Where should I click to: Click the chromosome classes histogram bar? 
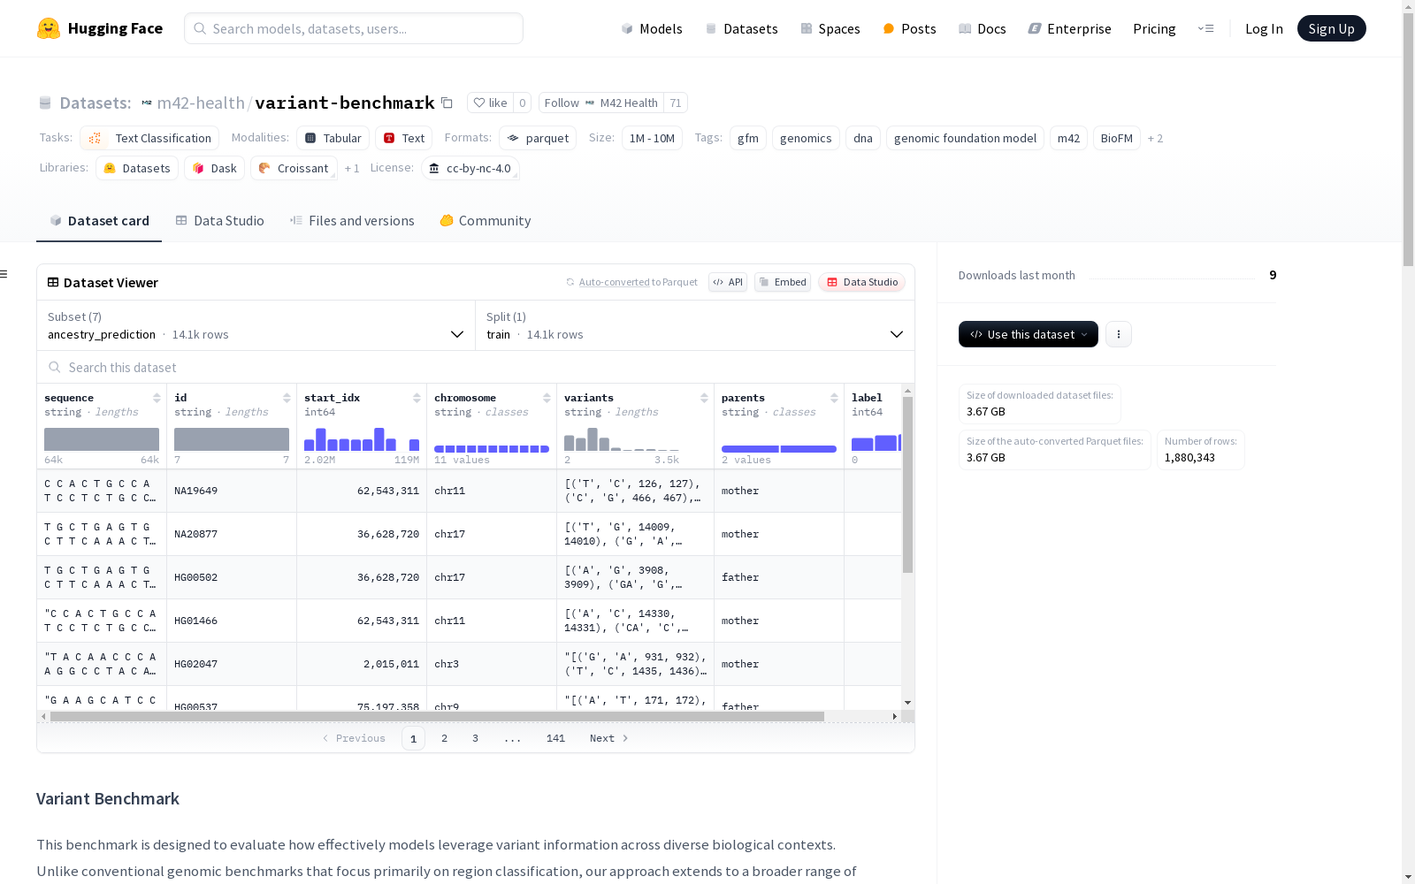[492, 448]
